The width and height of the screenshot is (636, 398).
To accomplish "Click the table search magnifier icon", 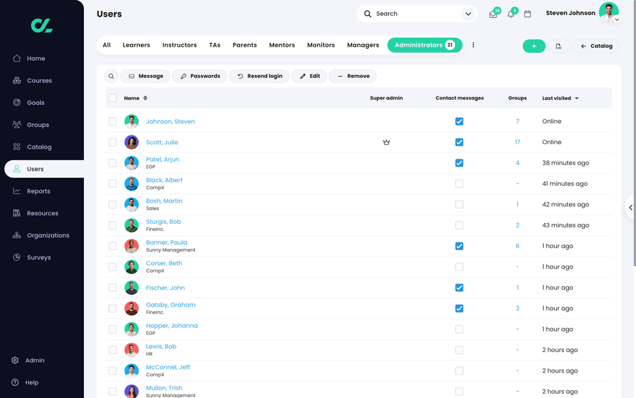I will pos(111,76).
